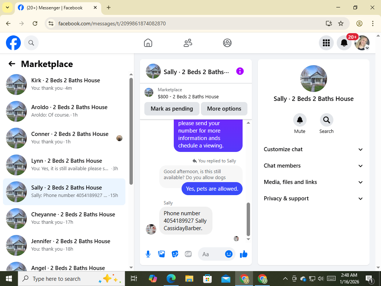Launch Microsoft Edge from taskbar
Viewport: 381px width, 286px height.
171,279
